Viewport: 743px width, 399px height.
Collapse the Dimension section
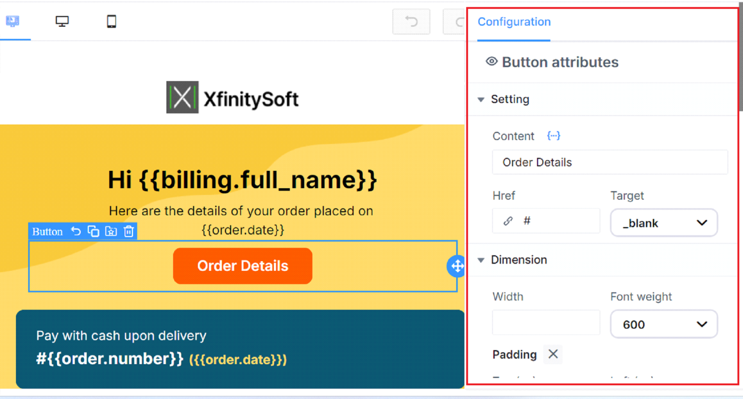click(x=480, y=260)
